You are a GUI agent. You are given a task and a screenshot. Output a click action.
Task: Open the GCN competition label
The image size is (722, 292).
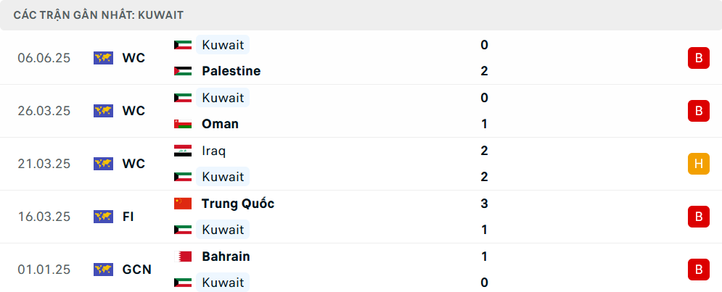click(x=136, y=270)
